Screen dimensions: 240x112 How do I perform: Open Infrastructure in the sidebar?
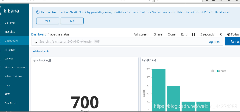click(x=13, y=76)
